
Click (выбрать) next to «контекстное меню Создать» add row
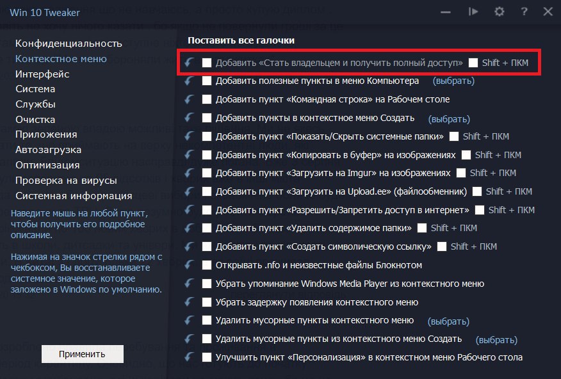point(449,118)
